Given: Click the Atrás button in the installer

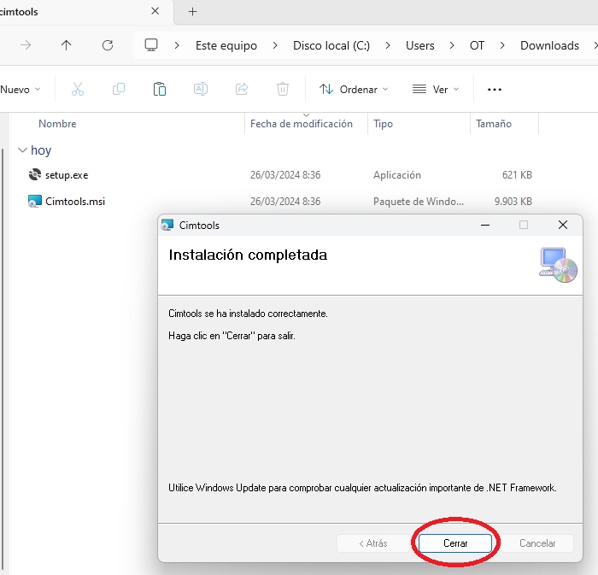Looking at the screenshot, I should pos(373,543).
